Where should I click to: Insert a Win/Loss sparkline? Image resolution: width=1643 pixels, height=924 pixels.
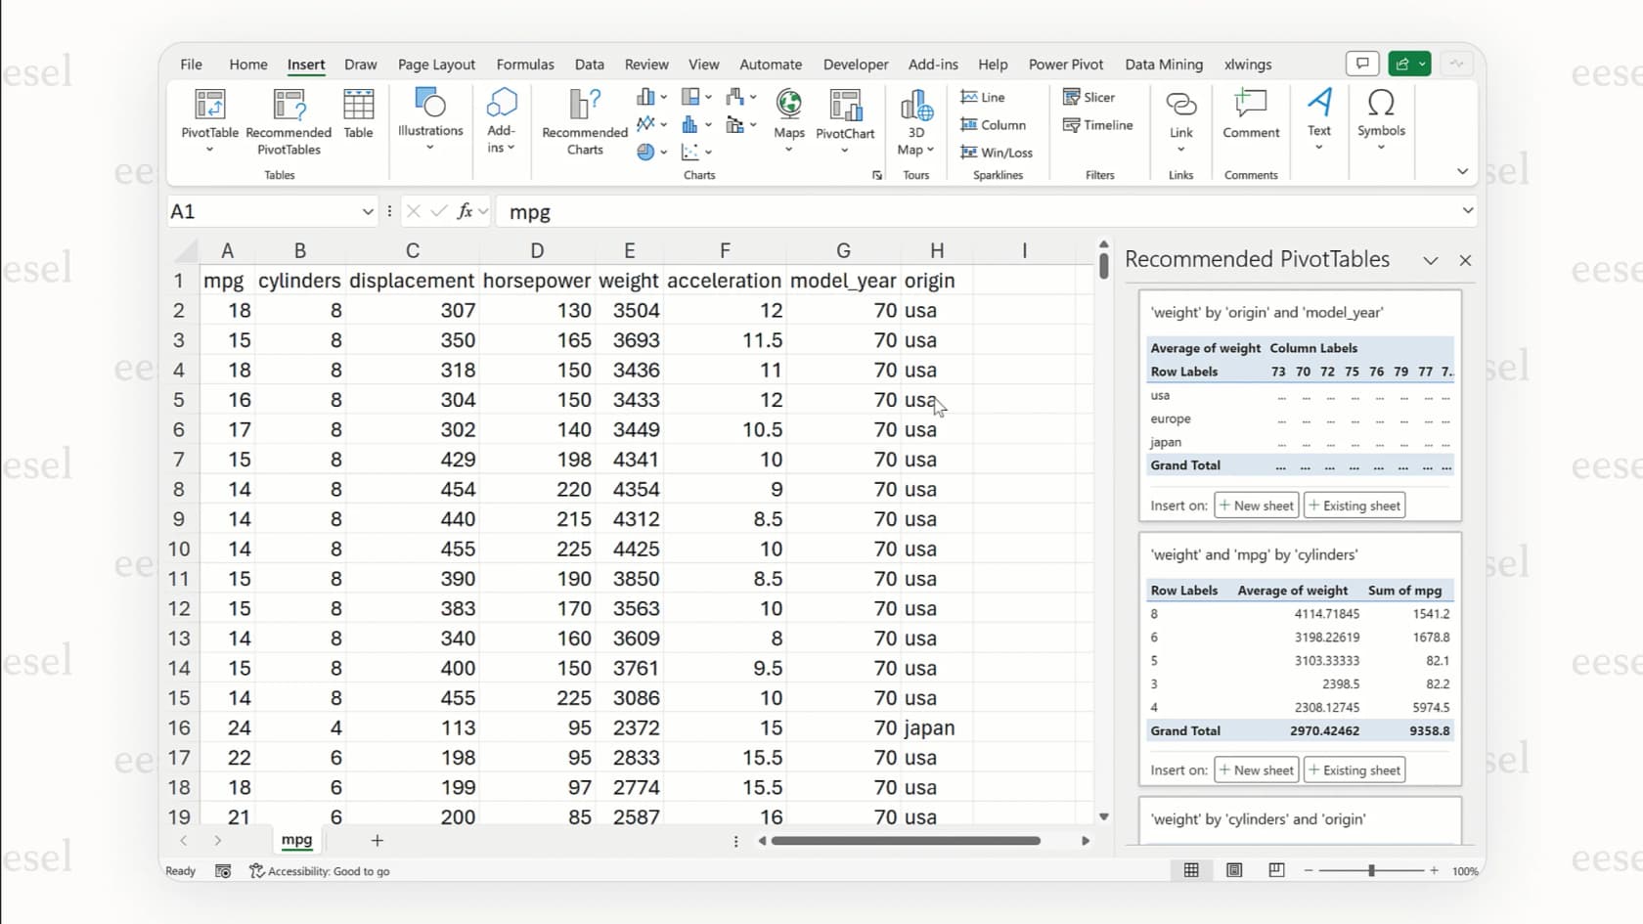[997, 152]
